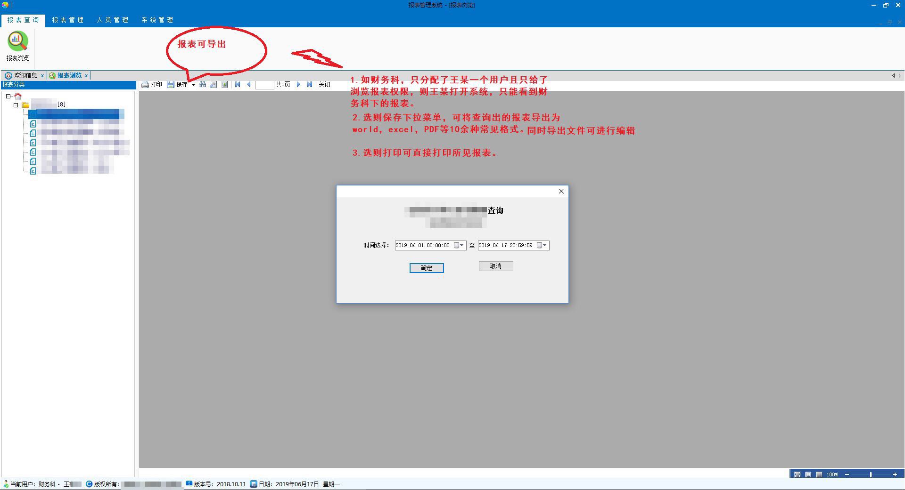Image resolution: width=905 pixels, height=490 pixels.
Task: Go to the next page
Action: [x=298, y=85]
